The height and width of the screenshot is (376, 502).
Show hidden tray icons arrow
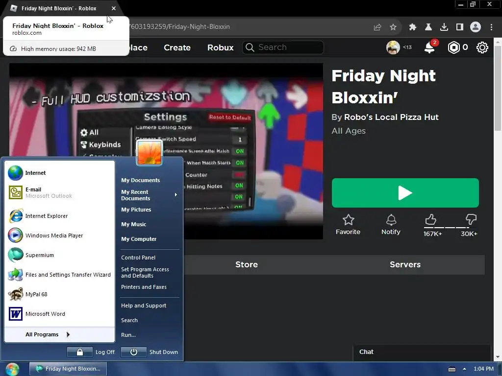coord(464,369)
